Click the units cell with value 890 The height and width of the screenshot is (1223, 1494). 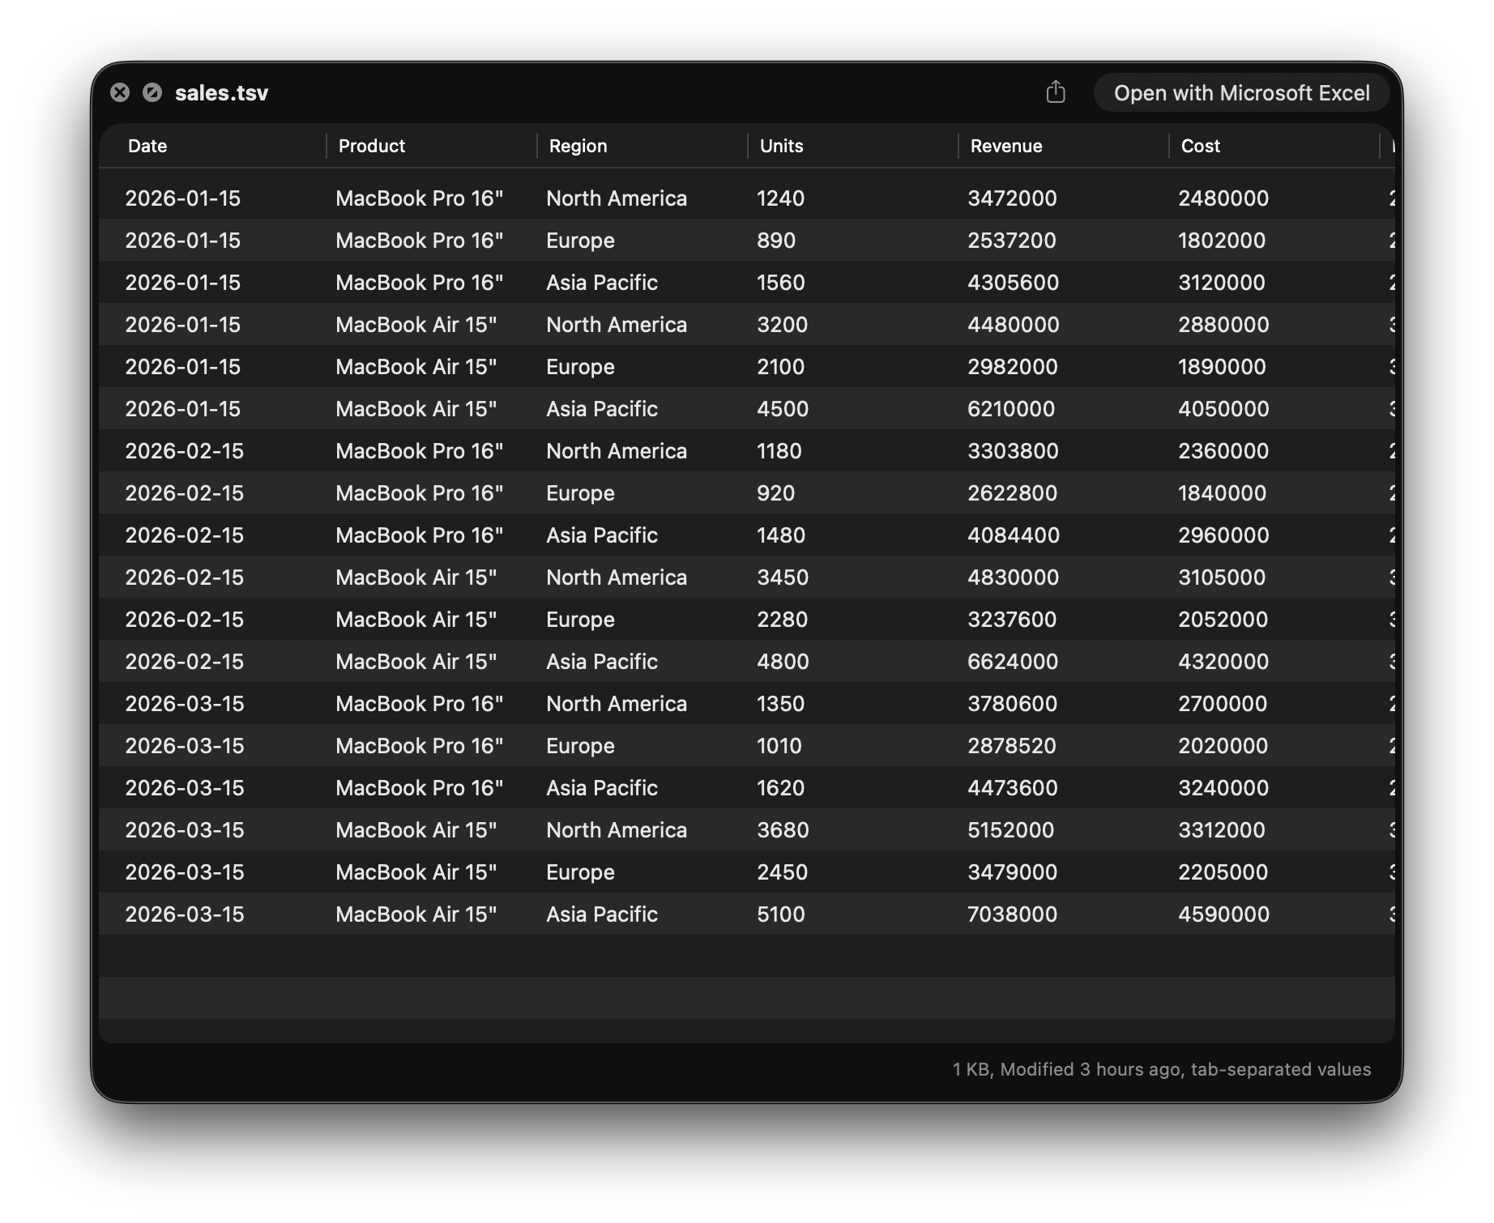click(x=776, y=241)
